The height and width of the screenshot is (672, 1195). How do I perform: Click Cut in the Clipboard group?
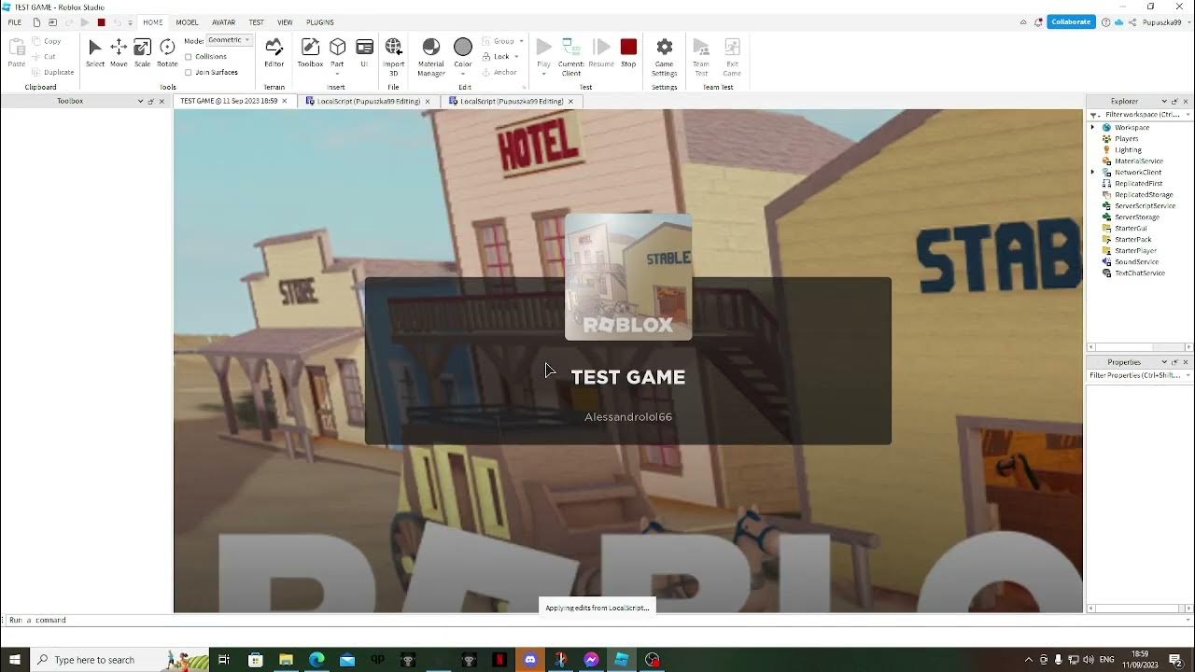coord(44,56)
